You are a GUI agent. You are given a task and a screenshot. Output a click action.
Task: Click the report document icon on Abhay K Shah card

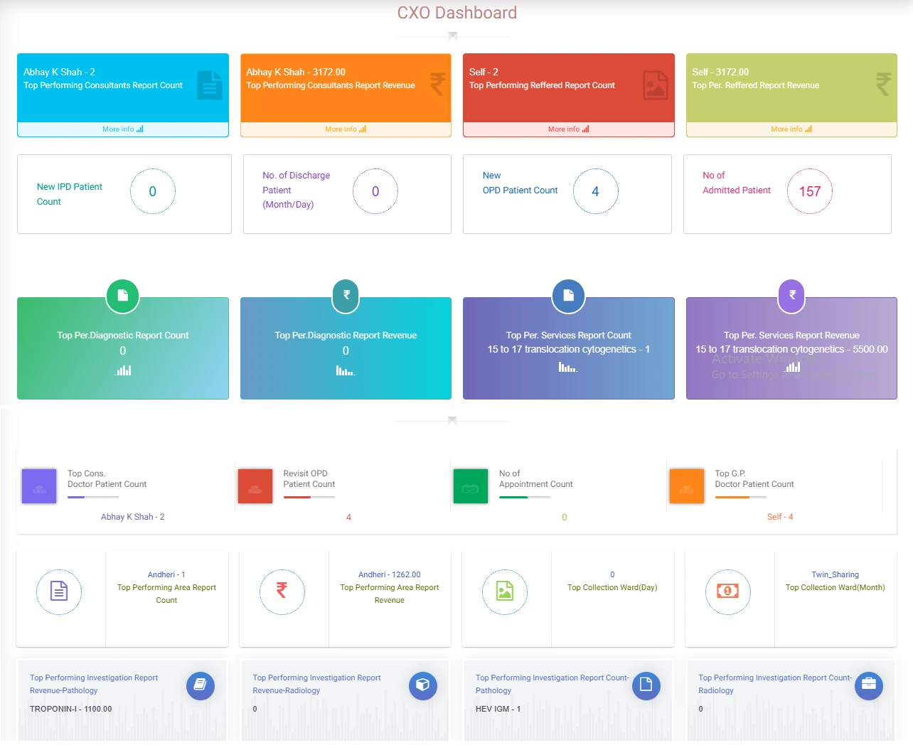(x=208, y=85)
